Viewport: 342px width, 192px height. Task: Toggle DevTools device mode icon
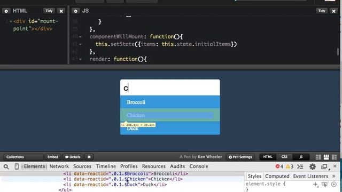click(17, 166)
